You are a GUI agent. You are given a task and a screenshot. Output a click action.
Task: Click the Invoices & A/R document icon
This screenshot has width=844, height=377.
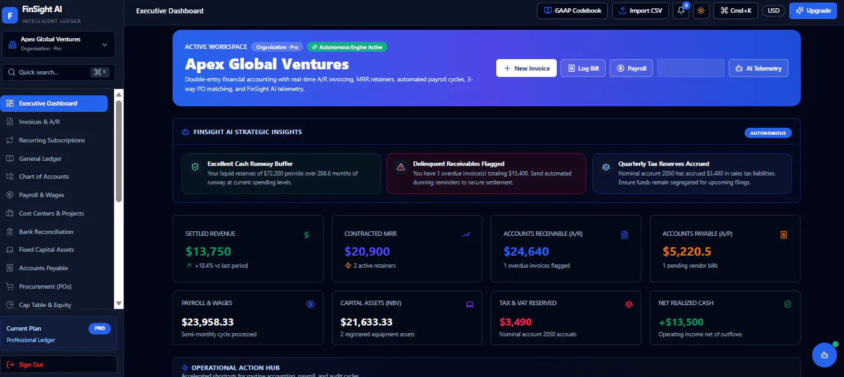[10, 121]
